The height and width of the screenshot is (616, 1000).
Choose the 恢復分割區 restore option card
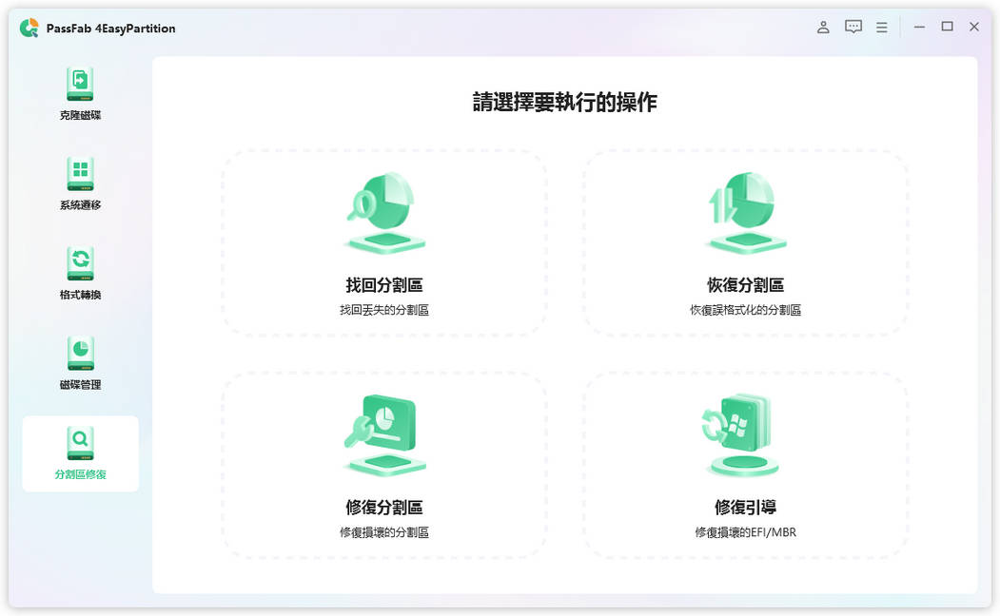(x=746, y=242)
